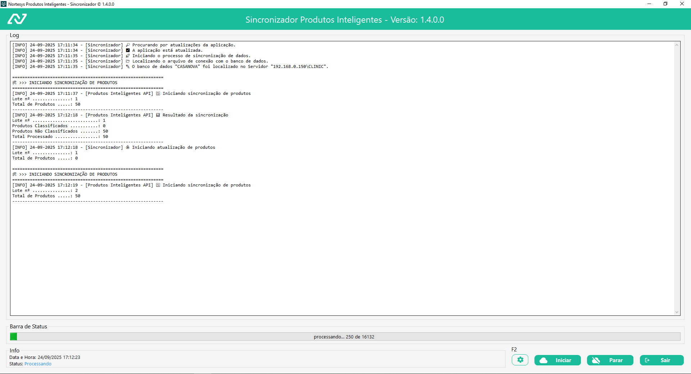Viewport: 691px width, 374px height.
Task: Click the app icon in the title bar
Action: coord(4,4)
